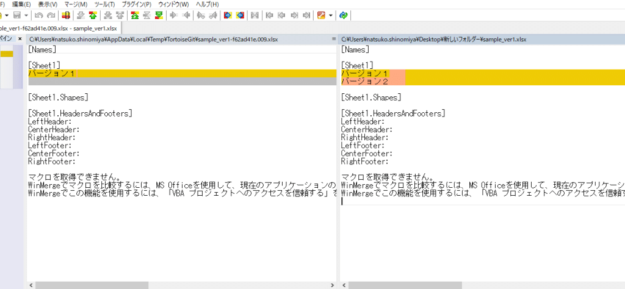Close the location pane with its x button
625x289 pixels.
click(20, 38)
